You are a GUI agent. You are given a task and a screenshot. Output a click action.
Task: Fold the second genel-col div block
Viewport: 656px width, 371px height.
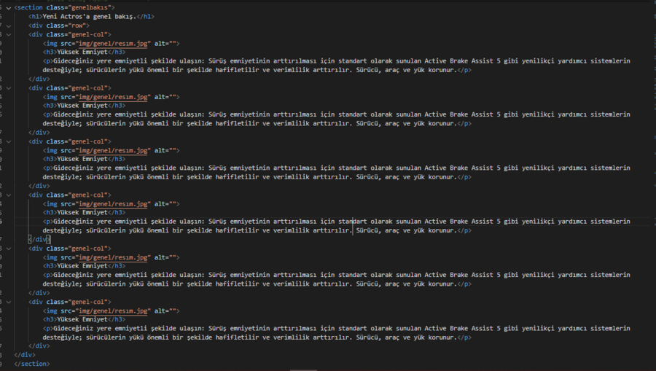click(8, 88)
